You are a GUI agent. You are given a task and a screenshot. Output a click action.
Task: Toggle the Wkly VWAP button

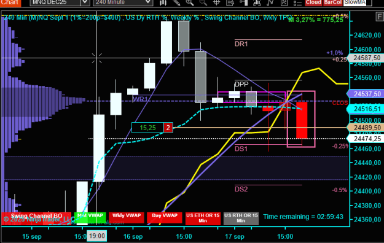127,218
